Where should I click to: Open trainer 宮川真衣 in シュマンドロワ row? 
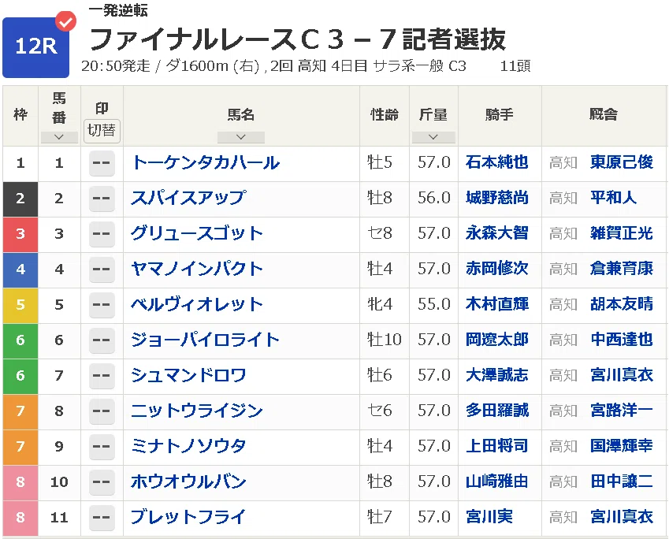622,375
